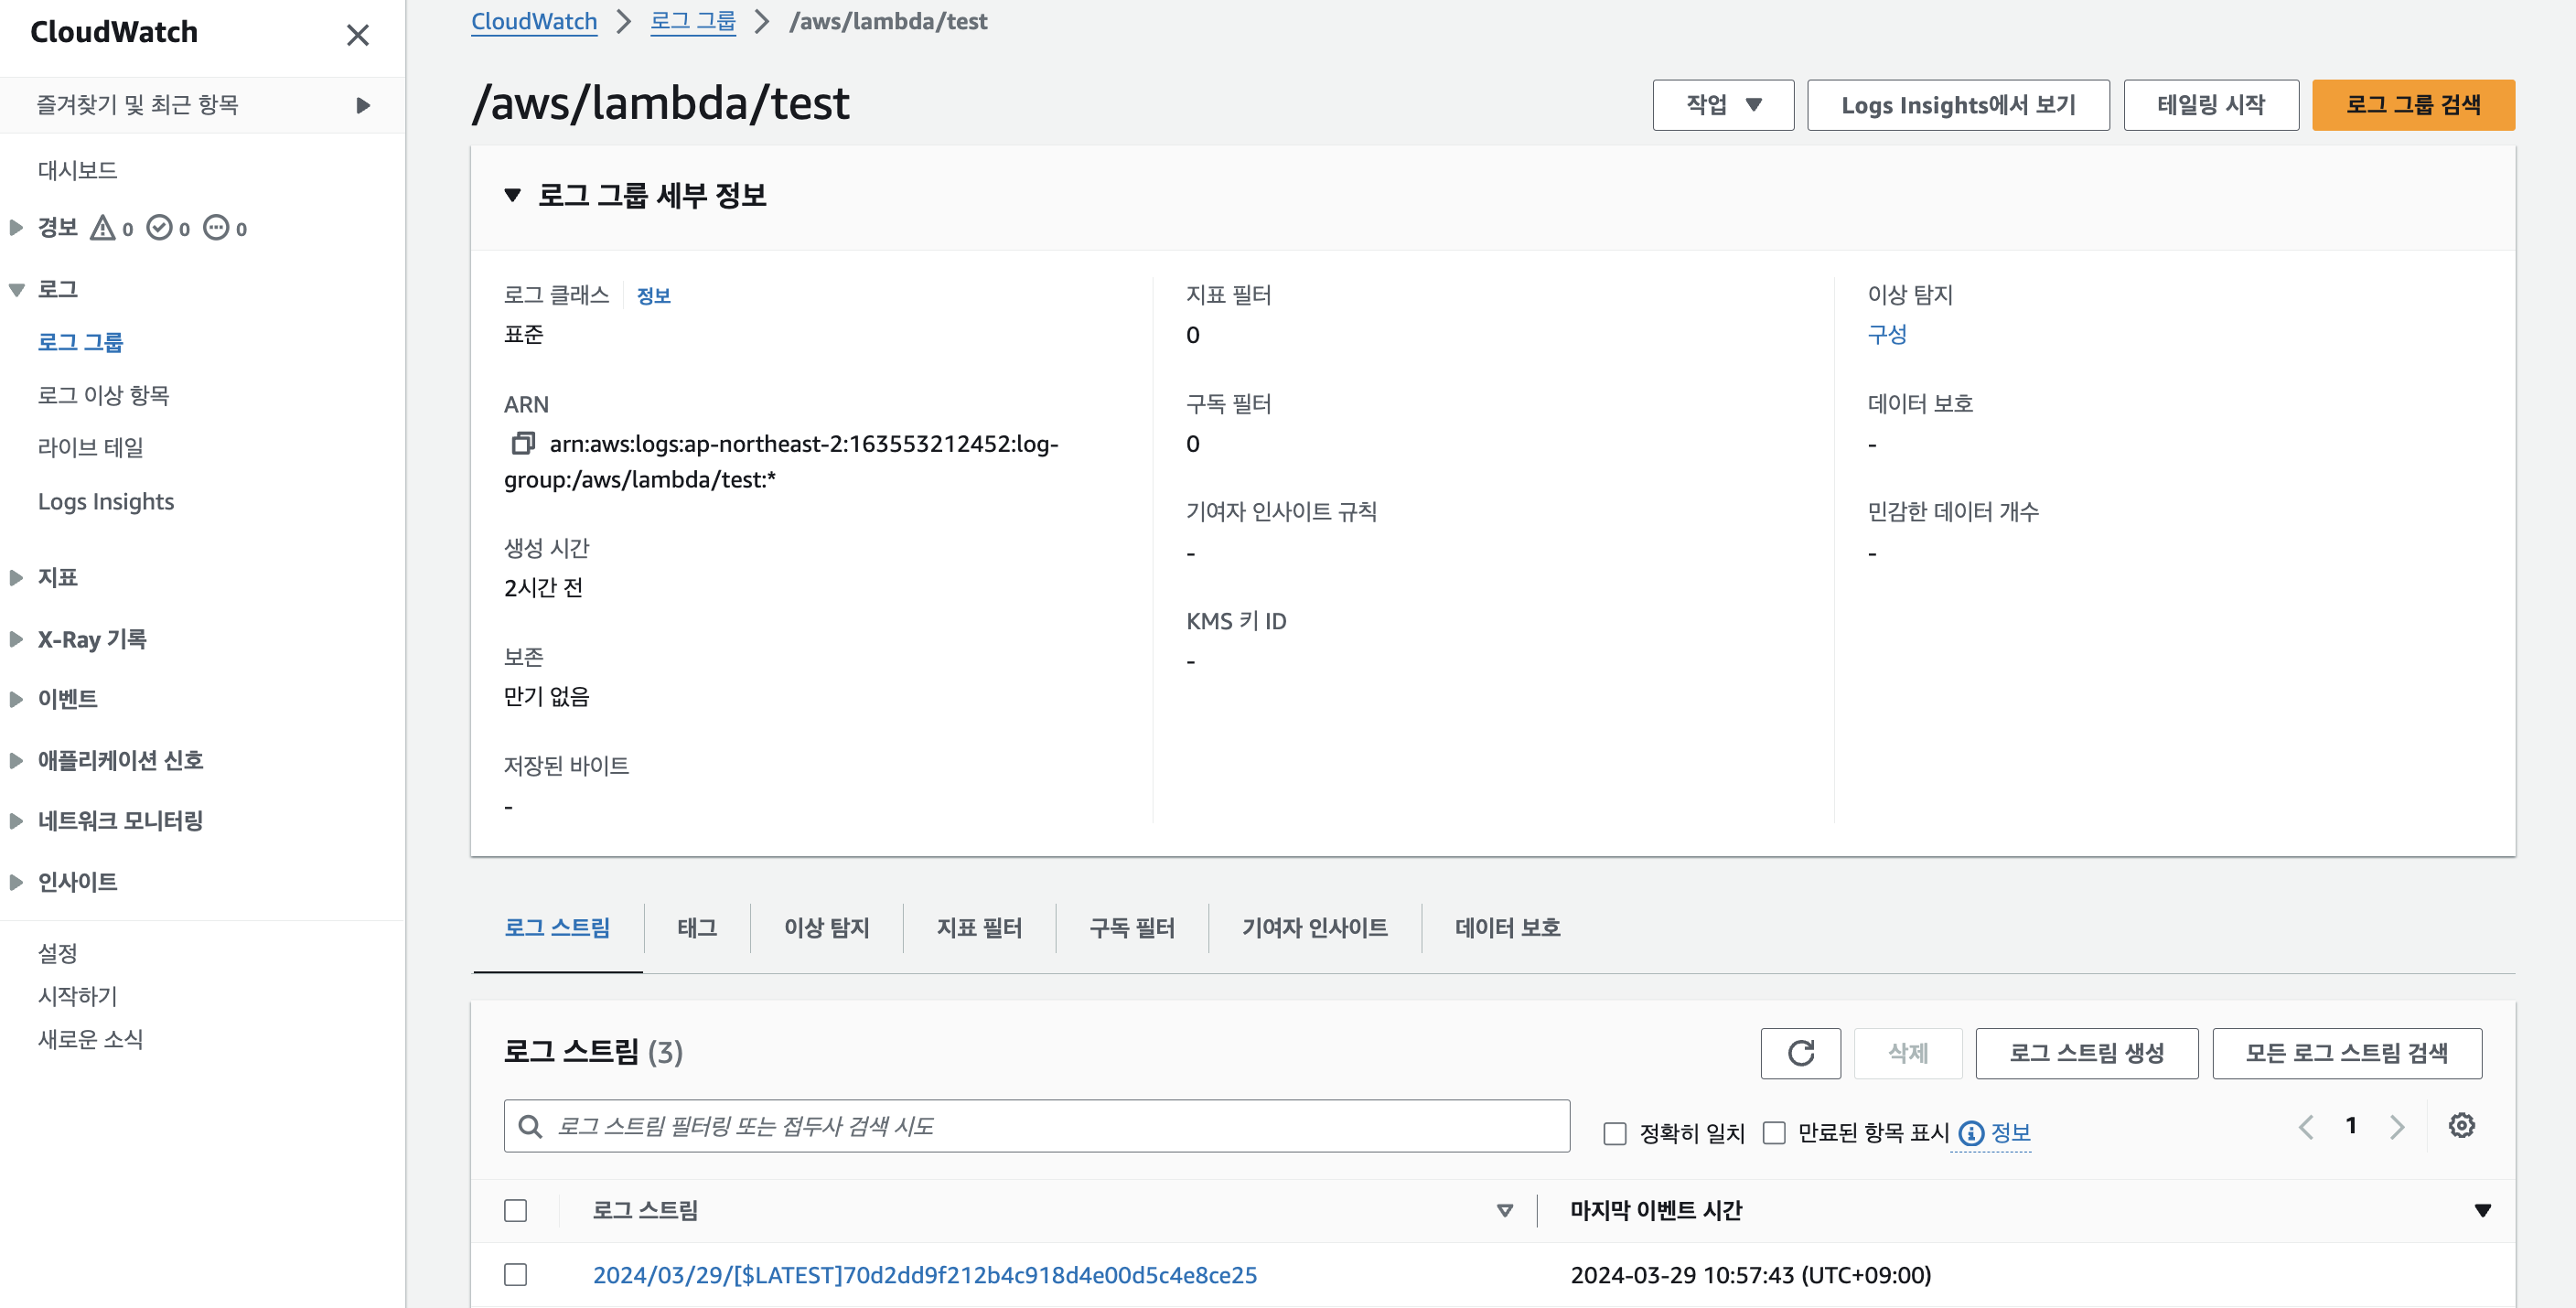Sort by 마지막 이벤트 시간 column arrow
2576x1308 pixels.
pyautogui.click(x=2481, y=1210)
